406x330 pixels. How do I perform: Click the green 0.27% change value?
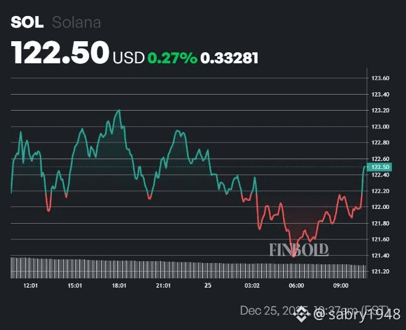172,58
